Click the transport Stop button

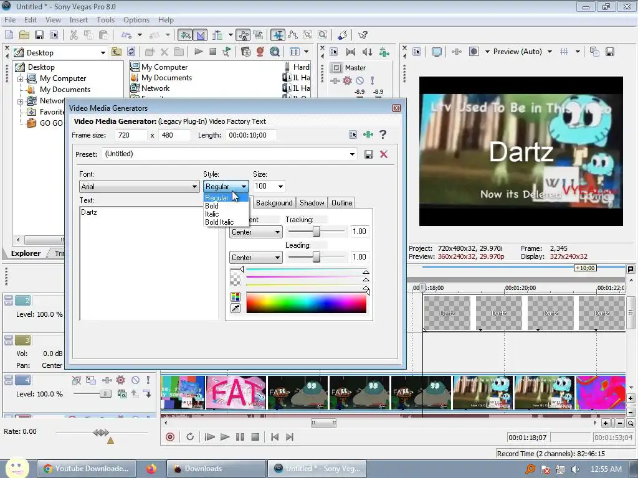(255, 437)
